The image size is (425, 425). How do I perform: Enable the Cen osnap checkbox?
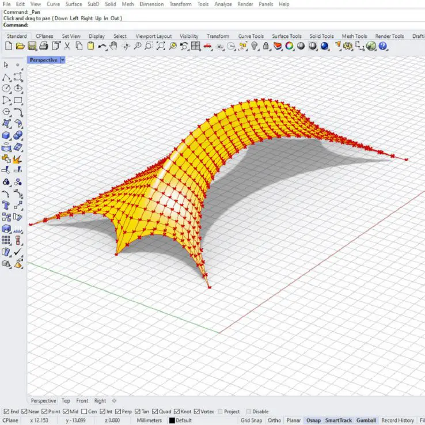(x=85, y=412)
